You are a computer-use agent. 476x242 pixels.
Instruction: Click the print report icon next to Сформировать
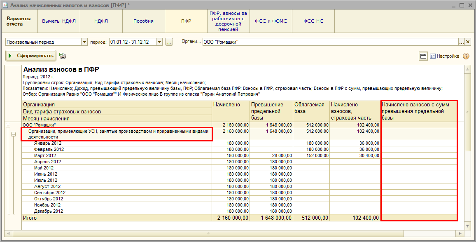pos(63,56)
